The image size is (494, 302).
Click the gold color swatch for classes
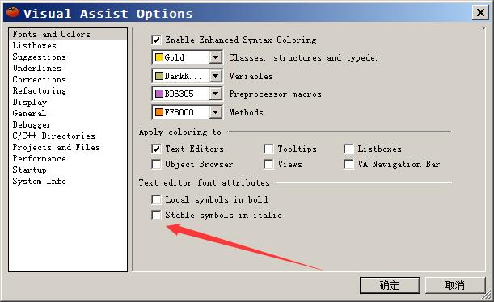click(x=159, y=57)
